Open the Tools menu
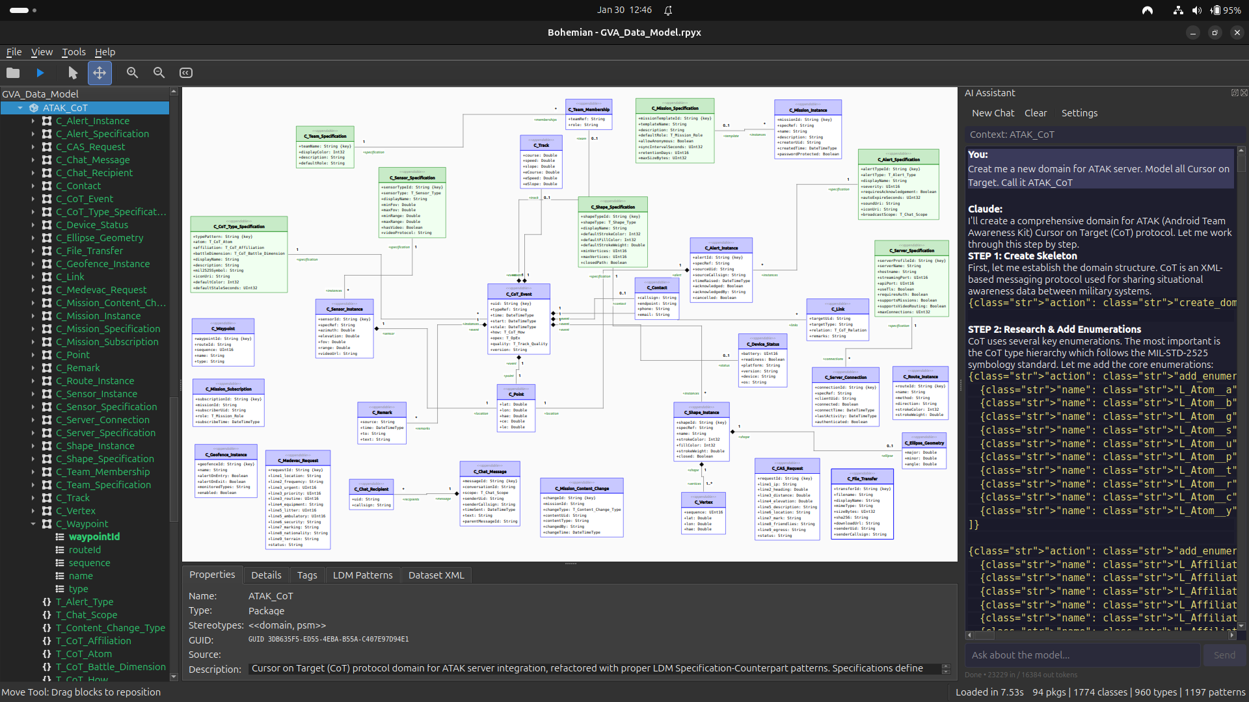The width and height of the screenshot is (1249, 702). [x=74, y=52]
